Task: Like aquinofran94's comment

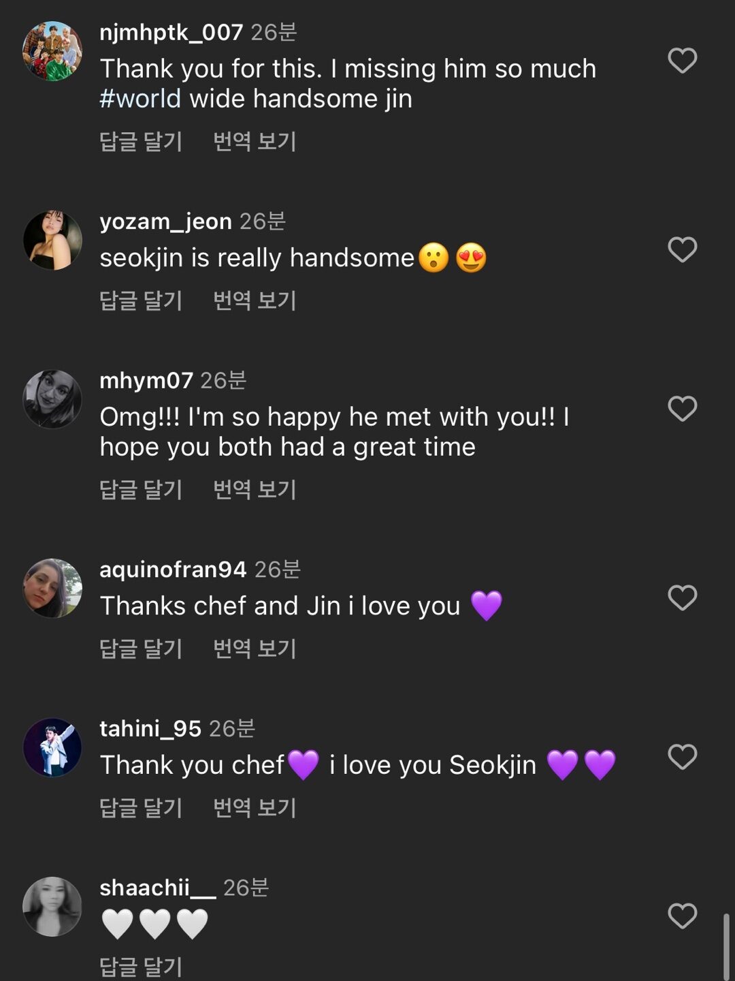Action: (682, 597)
